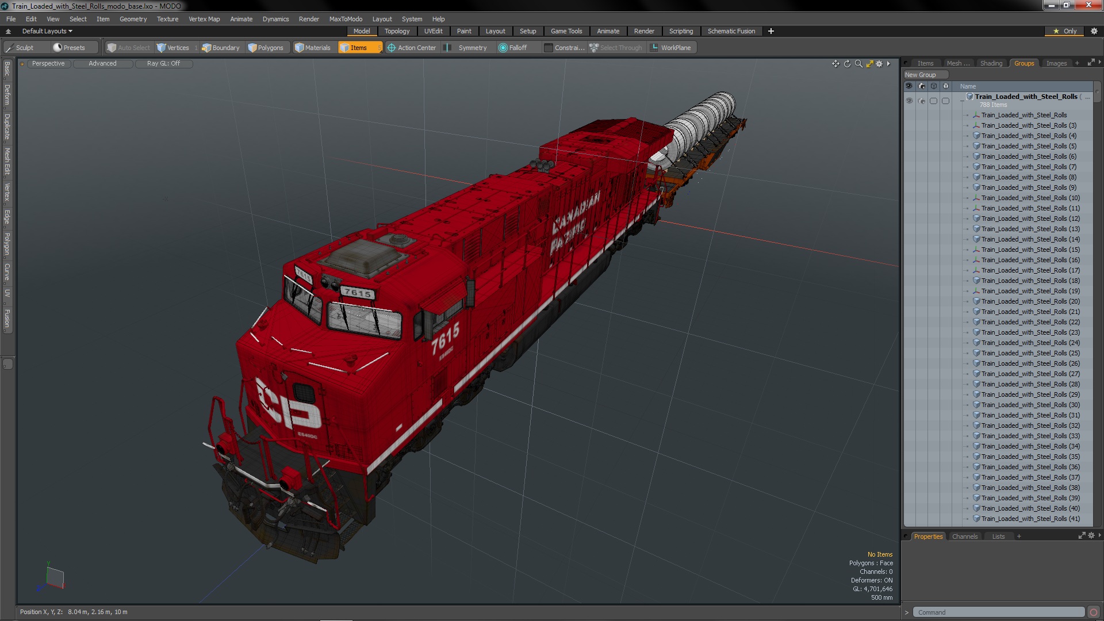Collapse the Train_Loaded_with_Steel_Rolls group tree
The image size is (1104, 621).
point(962,102)
